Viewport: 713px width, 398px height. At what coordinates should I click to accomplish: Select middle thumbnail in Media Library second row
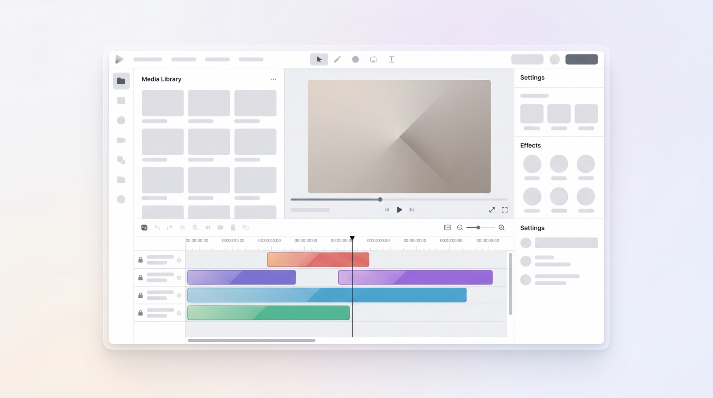pos(209,142)
